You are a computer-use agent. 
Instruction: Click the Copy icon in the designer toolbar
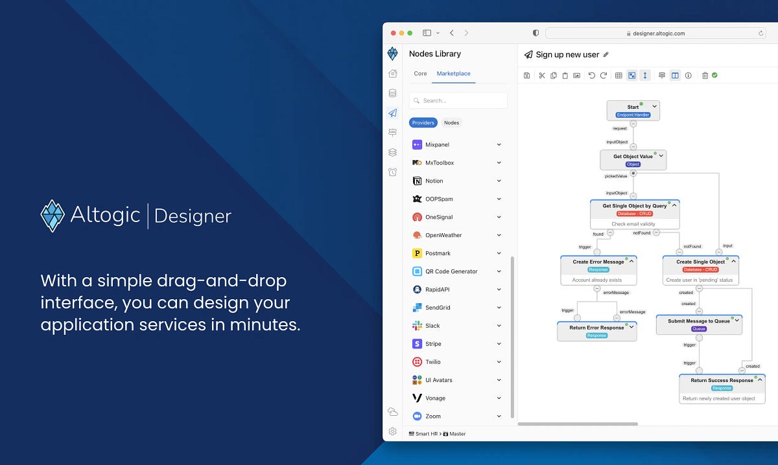click(x=554, y=75)
